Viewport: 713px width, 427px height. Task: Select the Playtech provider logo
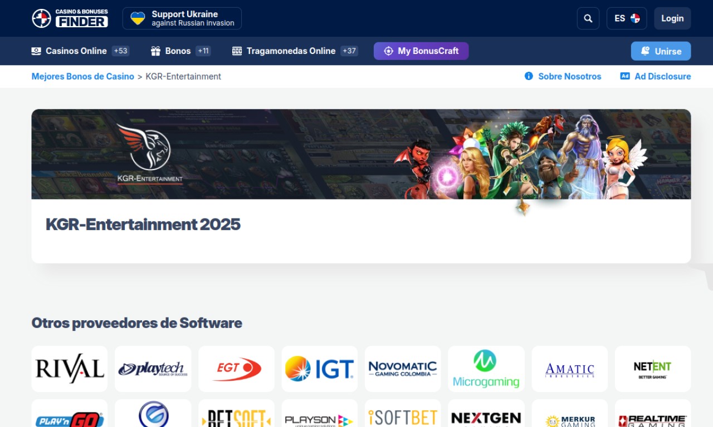(153, 369)
